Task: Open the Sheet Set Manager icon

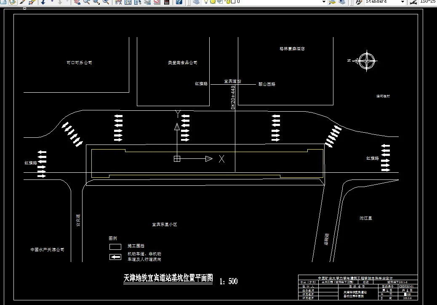Action: point(147,2)
